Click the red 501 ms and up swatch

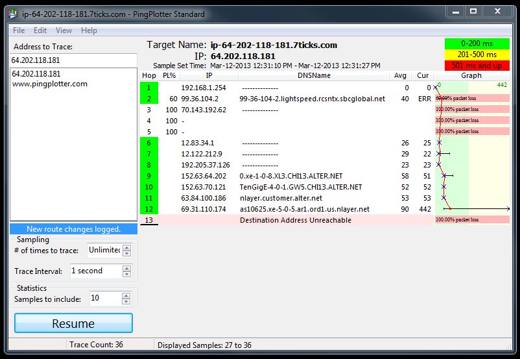[477, 66]
